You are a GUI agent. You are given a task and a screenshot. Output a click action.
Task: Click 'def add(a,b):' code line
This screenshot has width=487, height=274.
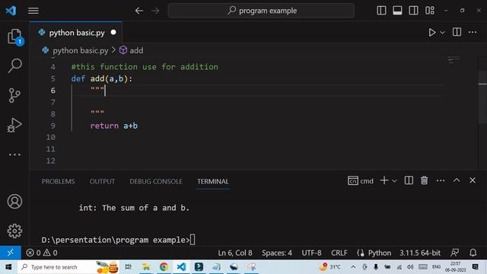click(102, 79)
